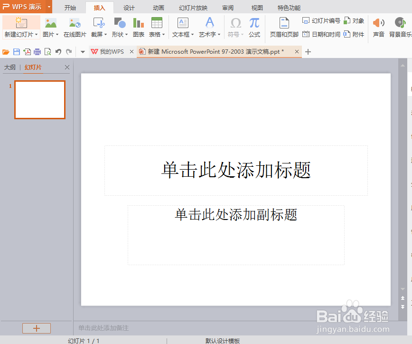The height and width of the screenshot is (344, 412).
Task: Switch to the 插入 ribbon tab
Action: click(x=100, y=8)
